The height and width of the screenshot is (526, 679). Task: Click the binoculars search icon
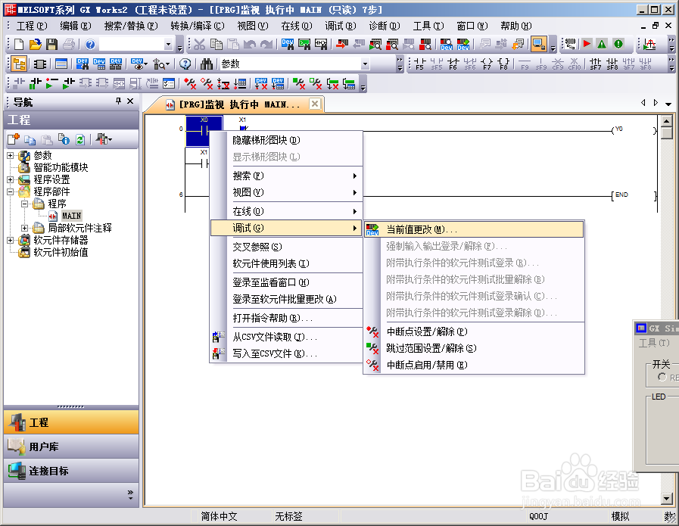[207, 64]
